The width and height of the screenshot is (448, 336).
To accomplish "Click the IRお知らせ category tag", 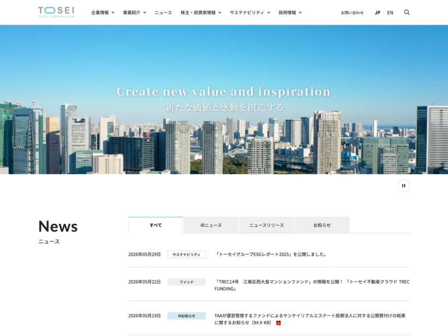I will point(186,316).
